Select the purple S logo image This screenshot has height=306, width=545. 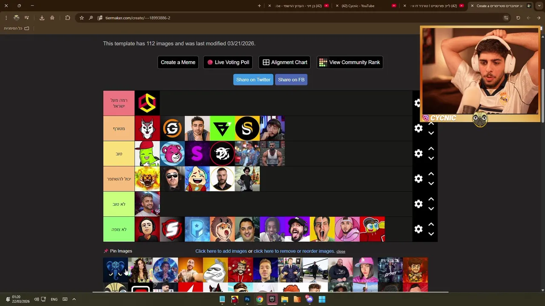click(197, 153)
